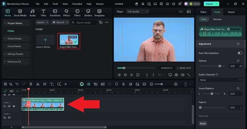
Task: Switch to the Video properties tab
Action: pyautogui.click(x=203, y=12)
